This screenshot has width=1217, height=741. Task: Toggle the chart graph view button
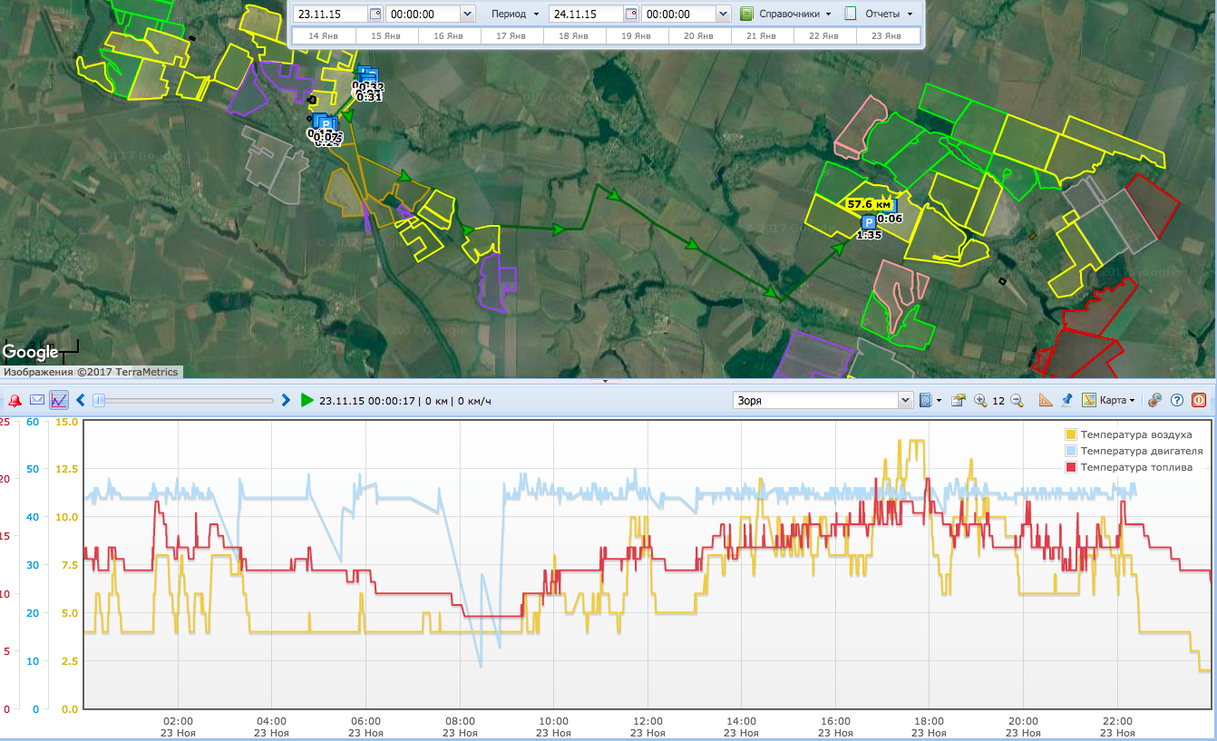click(59, 400)
